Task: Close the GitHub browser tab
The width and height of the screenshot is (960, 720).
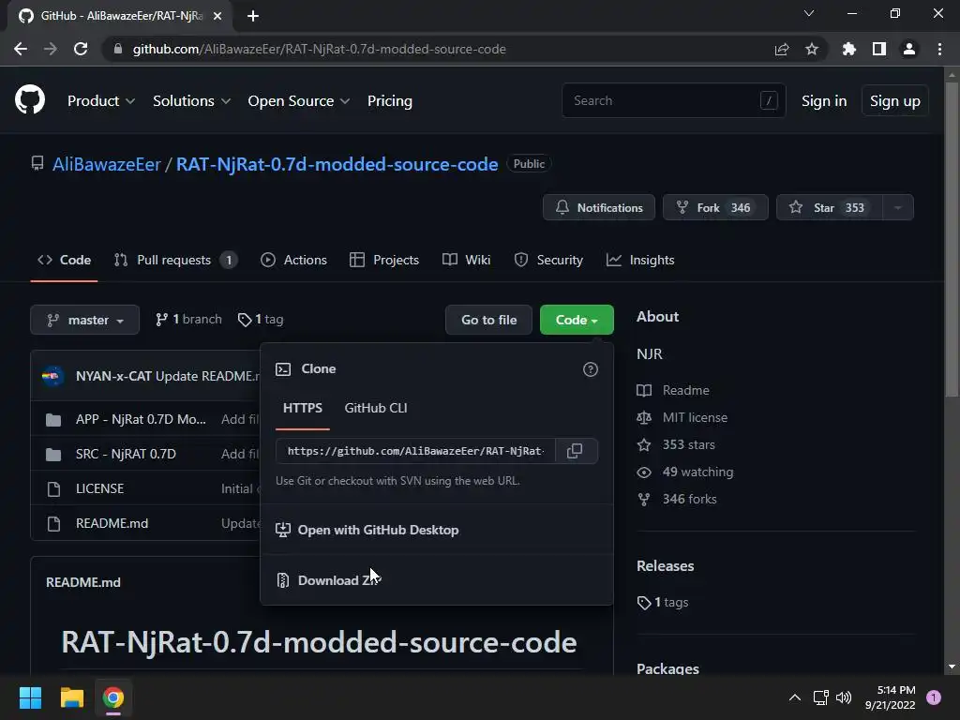Action: [217, 16]
